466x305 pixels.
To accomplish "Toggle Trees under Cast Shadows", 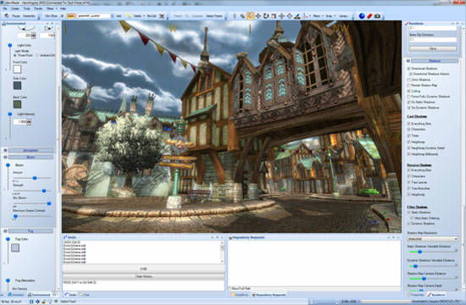I will pyautogui.click(x=409, y=136).
